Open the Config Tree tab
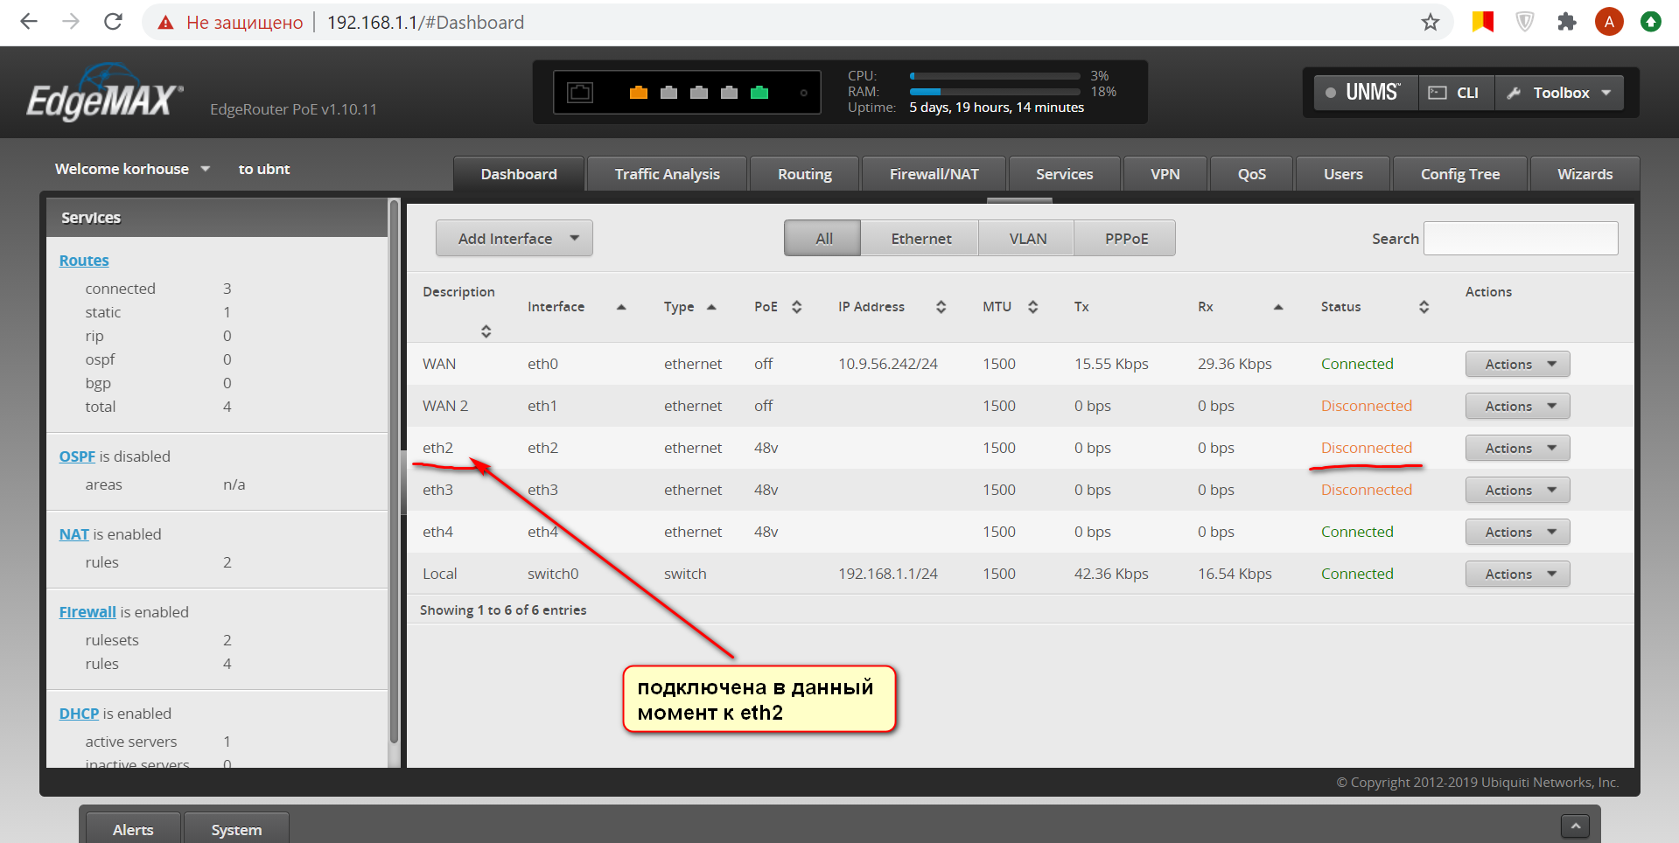Image resolution: width=1679 pixels, height=843 pixels. point(1459,174)
